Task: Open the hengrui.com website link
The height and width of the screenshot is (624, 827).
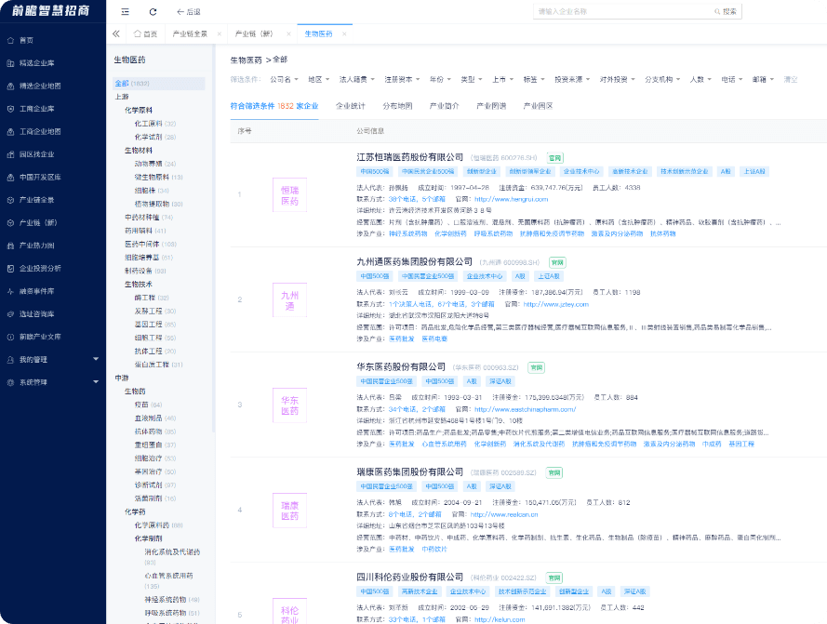Action: pyautogui.click(x=511, y=199)
